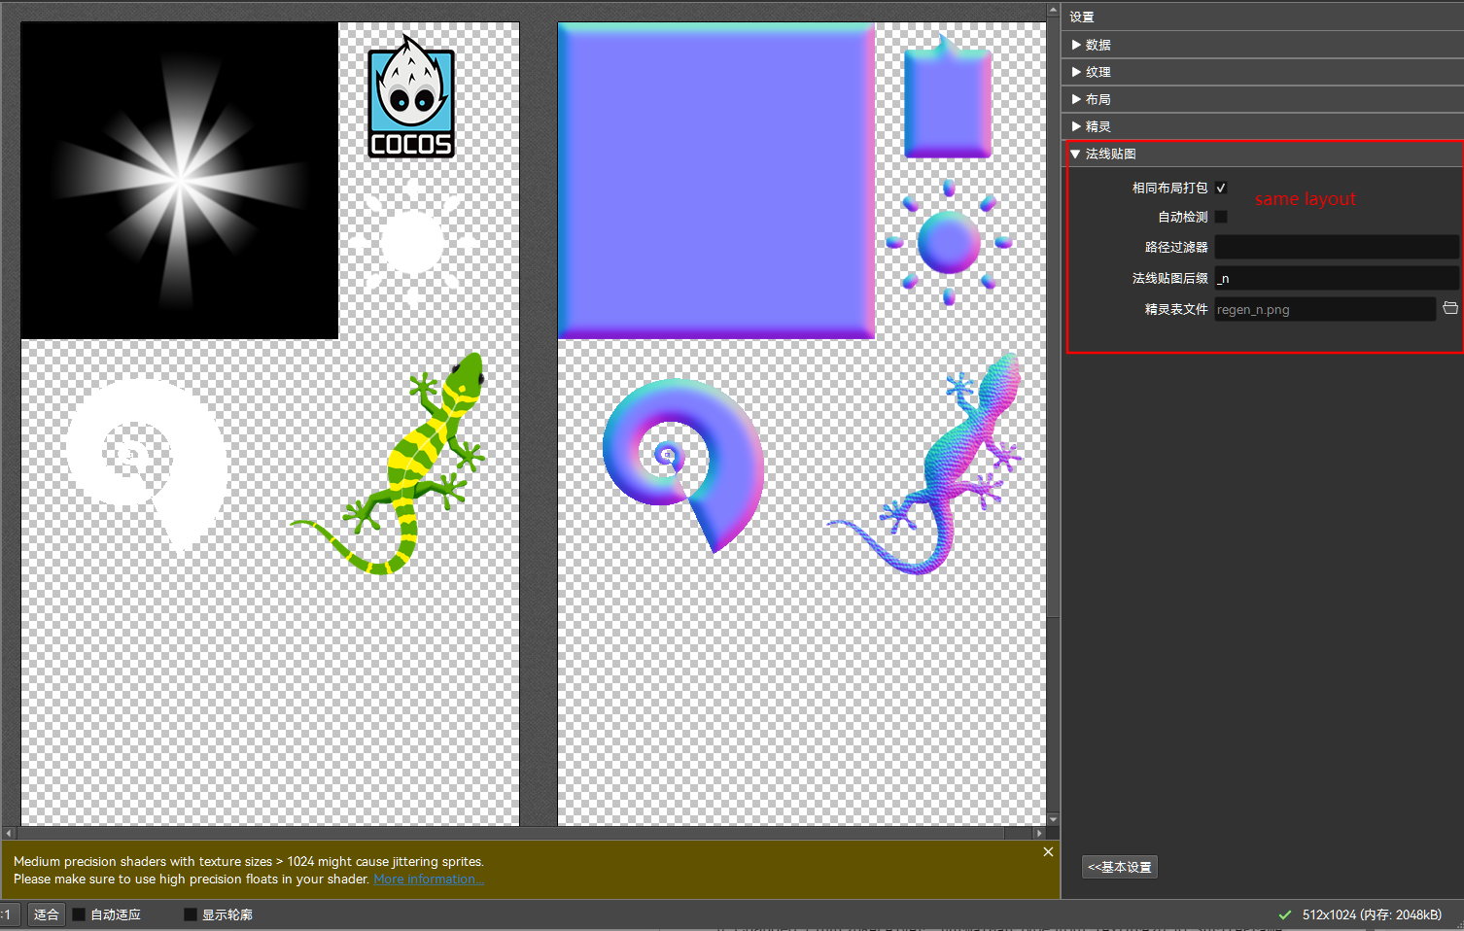Click the scroll up arrow above canvas scrollbar
Image resolution: width=1464 pixels, height=931 pixels.
1053,10
